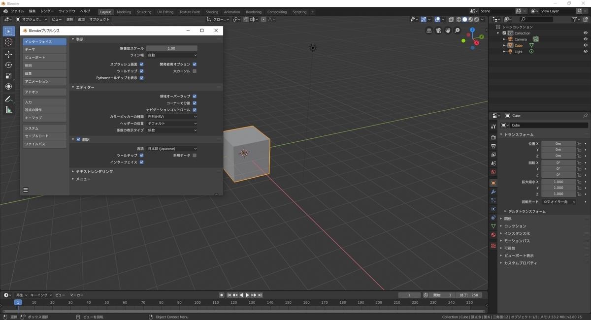Select the Rotate tool in left toolbar
591x320 pixels.
point(8,65)
